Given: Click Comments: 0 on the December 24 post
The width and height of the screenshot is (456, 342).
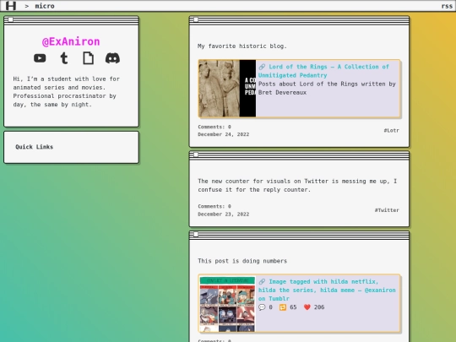Looking at the screenshot, I should 214,127.
